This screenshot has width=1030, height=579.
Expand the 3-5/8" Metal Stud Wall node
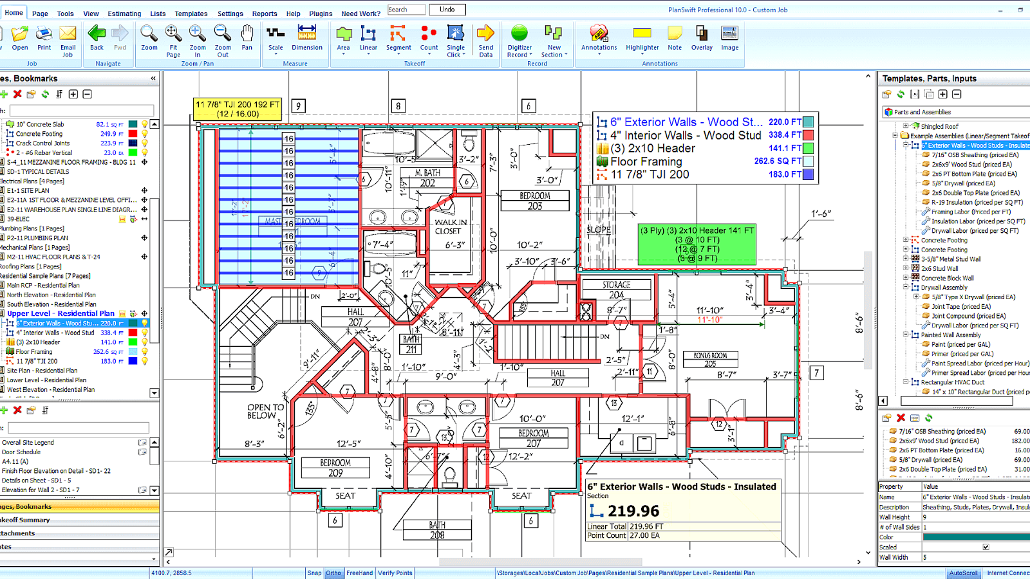(x=906, y=259)
